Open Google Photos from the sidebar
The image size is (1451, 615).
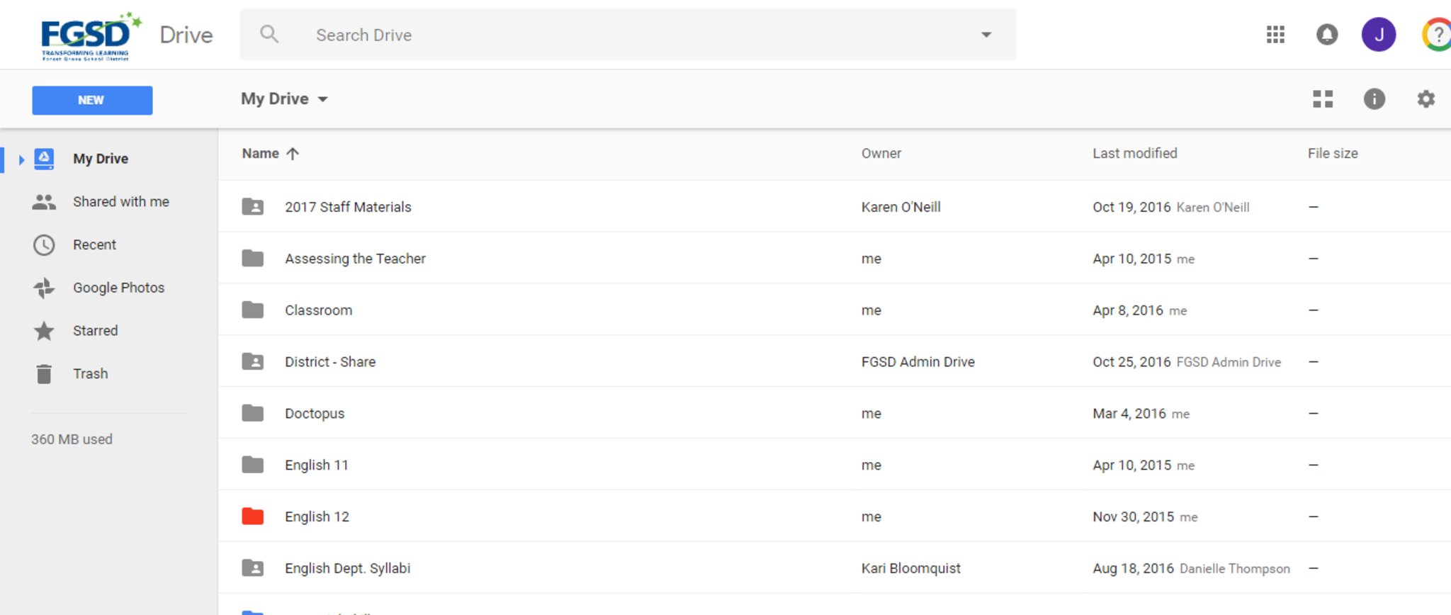coord(118,288)
